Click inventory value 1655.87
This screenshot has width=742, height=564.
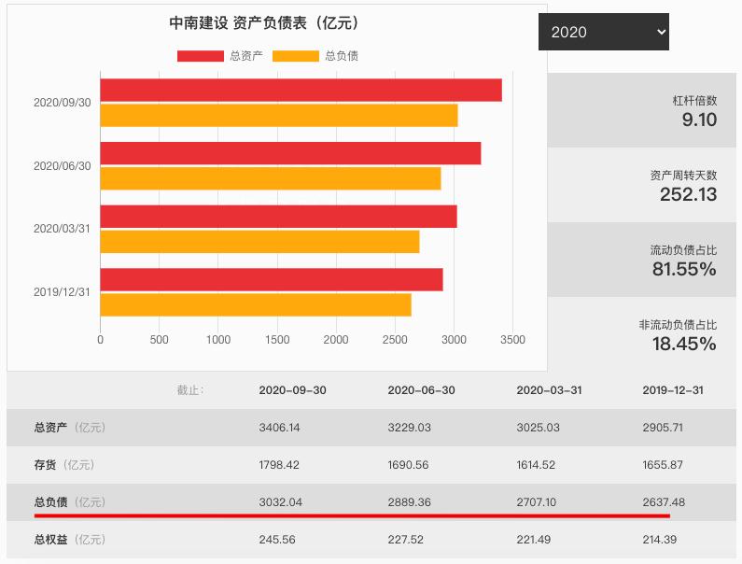(x=663, y=465)
